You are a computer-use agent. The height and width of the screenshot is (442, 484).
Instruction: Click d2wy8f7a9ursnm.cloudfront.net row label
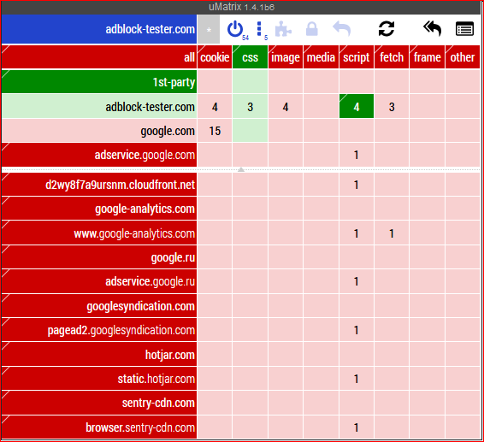click(x=99, y=185)
